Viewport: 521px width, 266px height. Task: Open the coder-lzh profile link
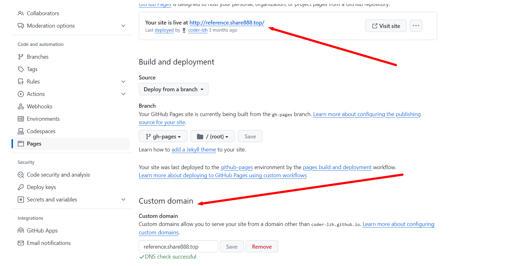pyautogui.click(x=198, y=30)
